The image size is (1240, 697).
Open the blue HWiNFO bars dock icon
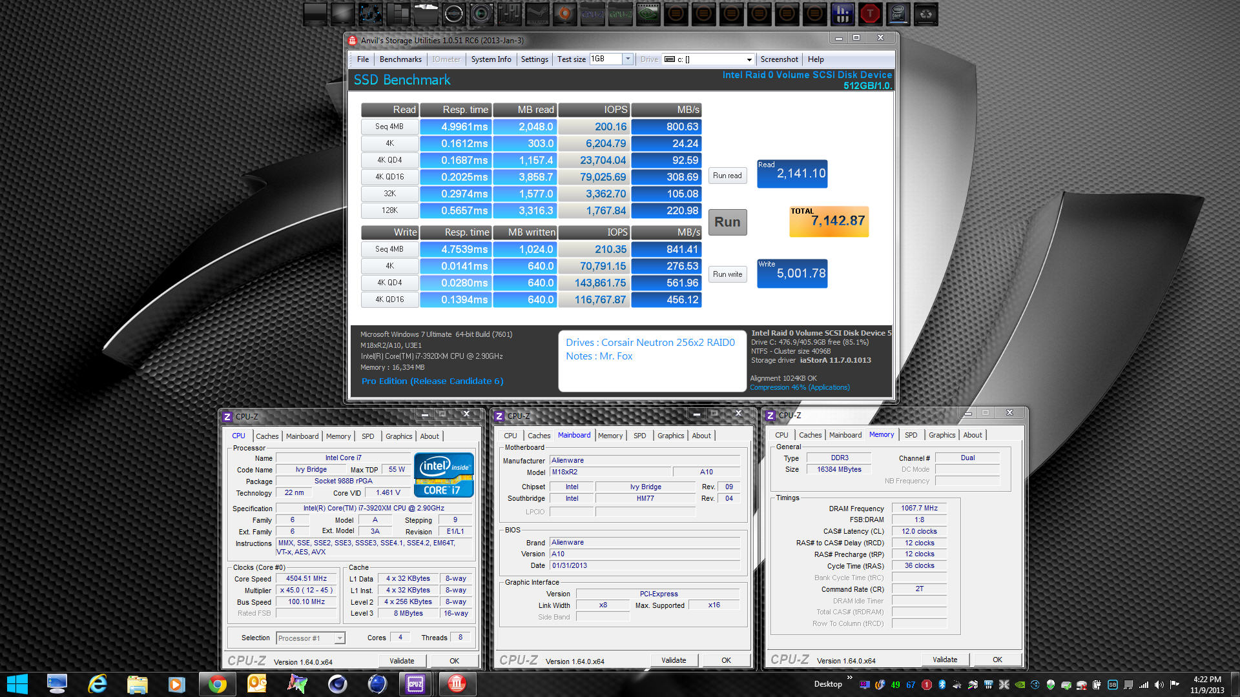(842, 14)
